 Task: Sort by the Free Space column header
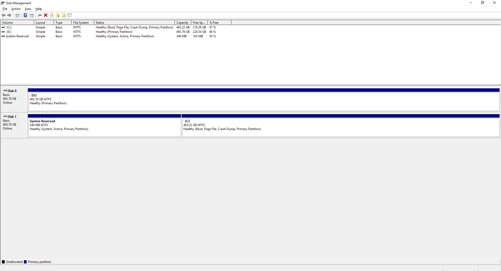199,23
